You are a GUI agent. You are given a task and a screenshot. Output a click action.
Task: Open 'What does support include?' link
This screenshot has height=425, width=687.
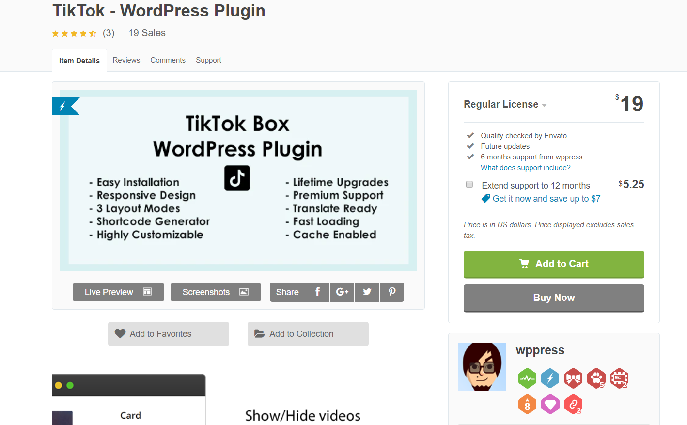click(x=526, y=168)
